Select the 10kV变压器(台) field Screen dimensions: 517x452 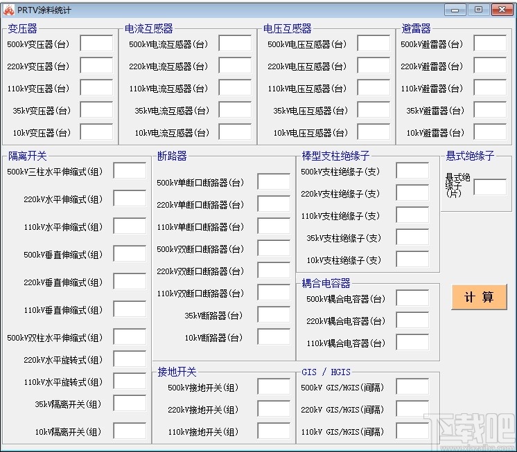(x=96, y=132)
